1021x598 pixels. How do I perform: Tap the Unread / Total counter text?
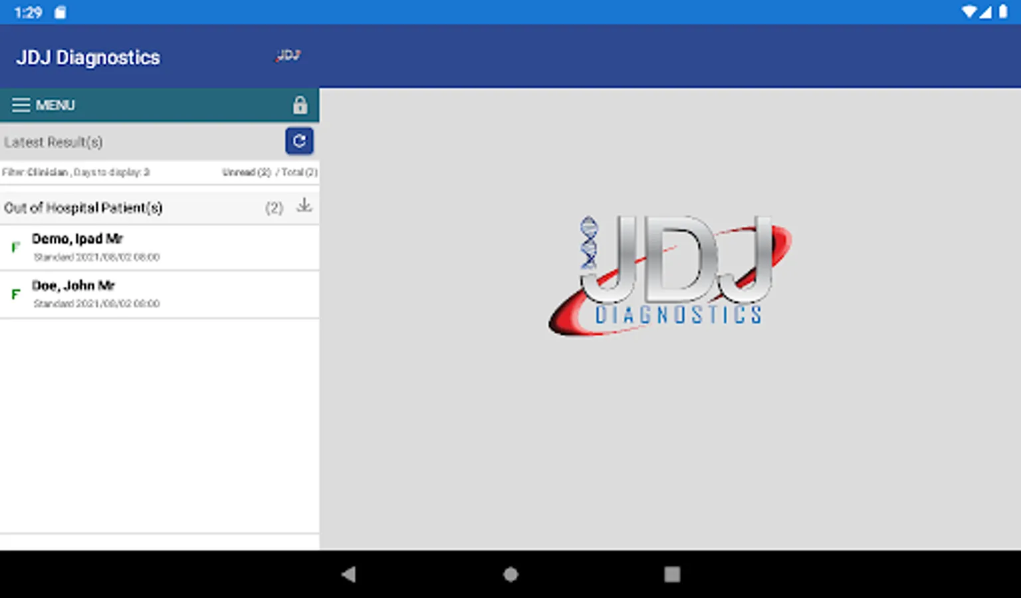tap(270, 172)
